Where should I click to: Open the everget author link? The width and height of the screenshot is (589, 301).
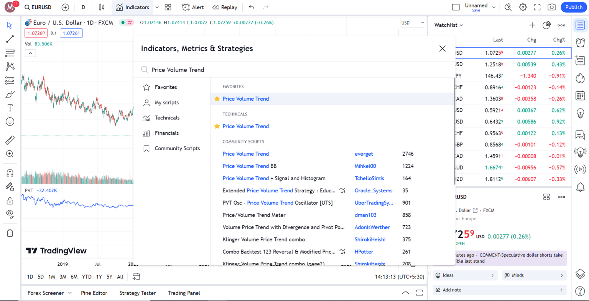click(x=364, y=154)
